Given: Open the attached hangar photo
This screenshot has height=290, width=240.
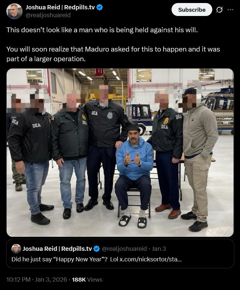Looking at the screenshot, I should tap(120, 153).
